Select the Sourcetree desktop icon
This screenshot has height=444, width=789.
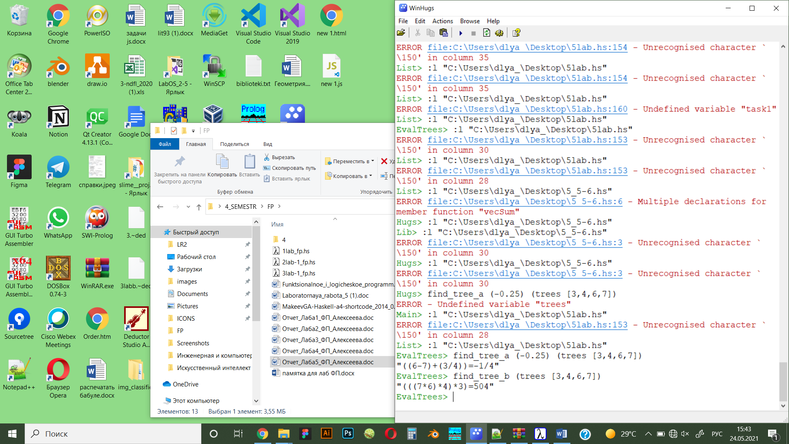pos(19,324)
